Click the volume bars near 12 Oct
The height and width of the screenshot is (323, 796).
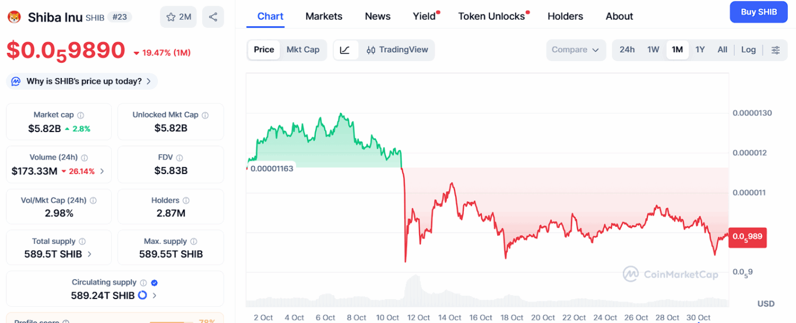[413, 288]
